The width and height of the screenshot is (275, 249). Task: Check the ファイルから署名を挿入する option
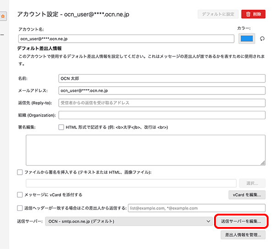20,172
